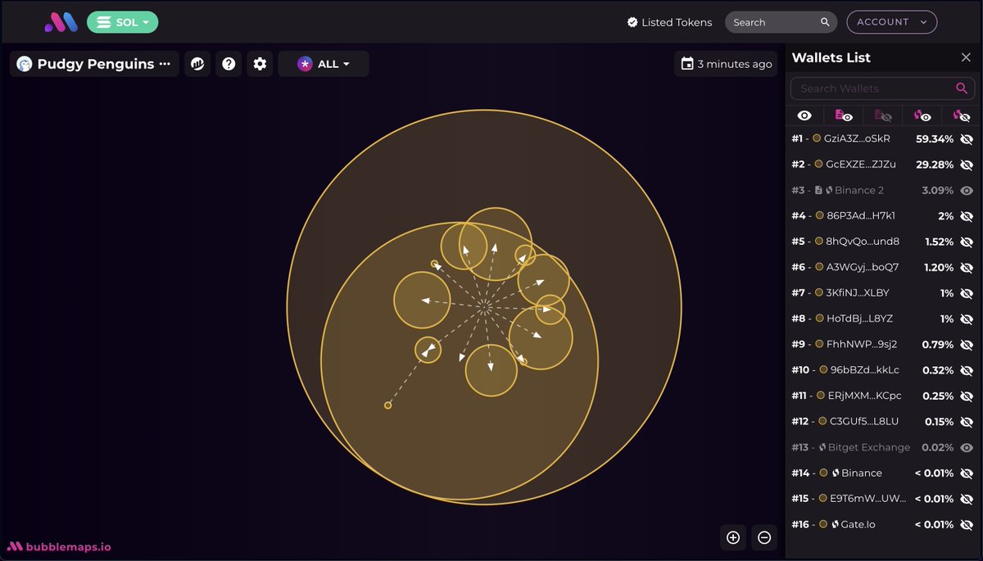The width and height of the screenshot is (983, 561).
Task: Hide wallet #5 8hQvQo...und8
Action: [x=967, y=242]
